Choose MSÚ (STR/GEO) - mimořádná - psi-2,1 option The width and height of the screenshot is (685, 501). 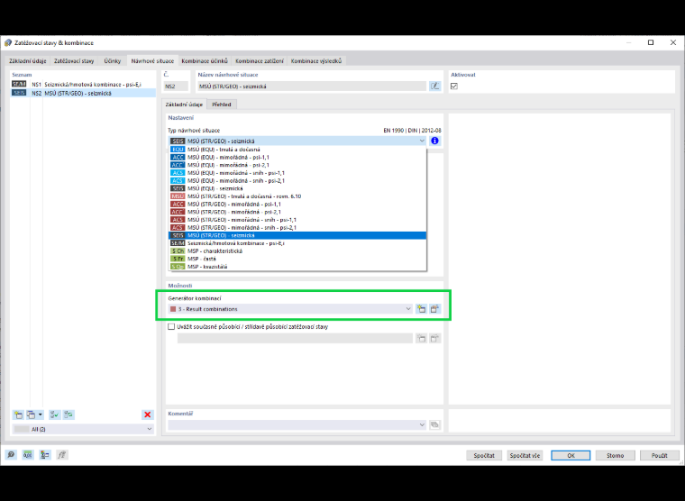tap(297, 212)
